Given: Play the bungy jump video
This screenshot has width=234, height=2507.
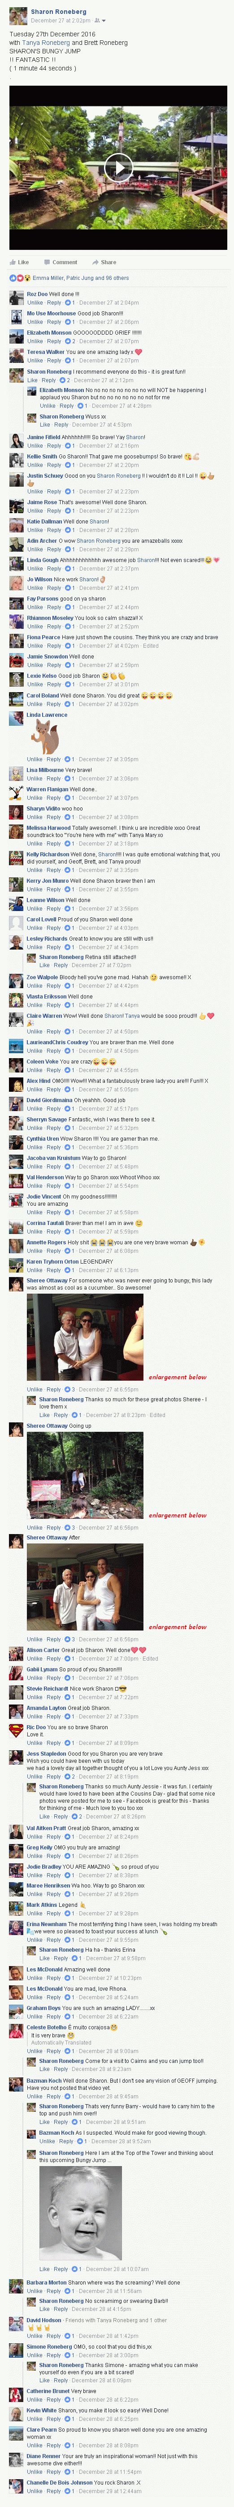Looking at the screenshot, I should tap(117, 166).
